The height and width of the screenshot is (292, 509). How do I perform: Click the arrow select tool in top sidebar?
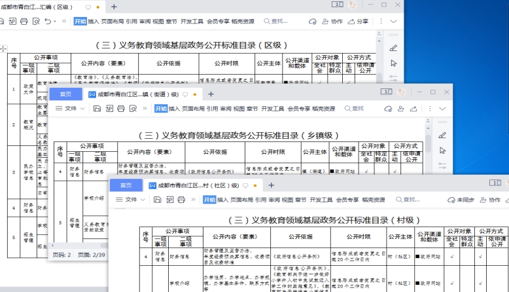(393, 63)
